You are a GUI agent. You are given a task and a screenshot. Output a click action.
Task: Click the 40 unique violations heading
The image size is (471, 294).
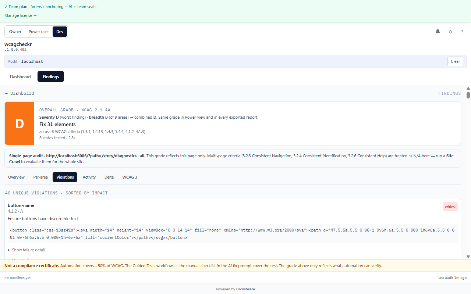click(56, 193)
